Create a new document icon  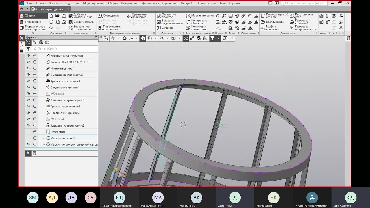coord(51,16)
